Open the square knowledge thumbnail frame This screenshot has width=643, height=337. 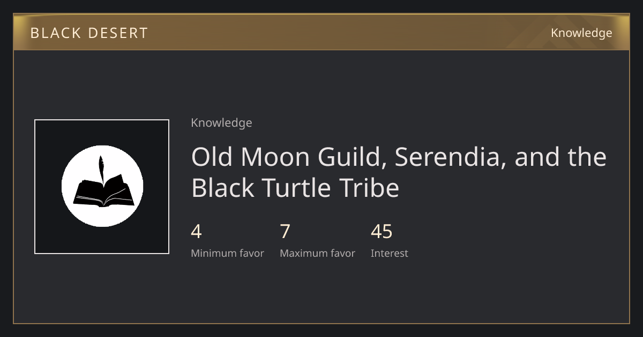[x=102, y=187]
